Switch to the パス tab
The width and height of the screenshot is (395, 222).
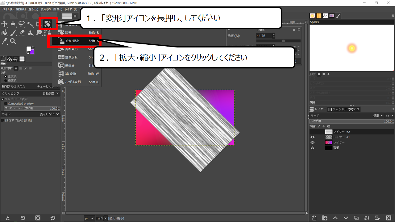[x=354, y=109]
